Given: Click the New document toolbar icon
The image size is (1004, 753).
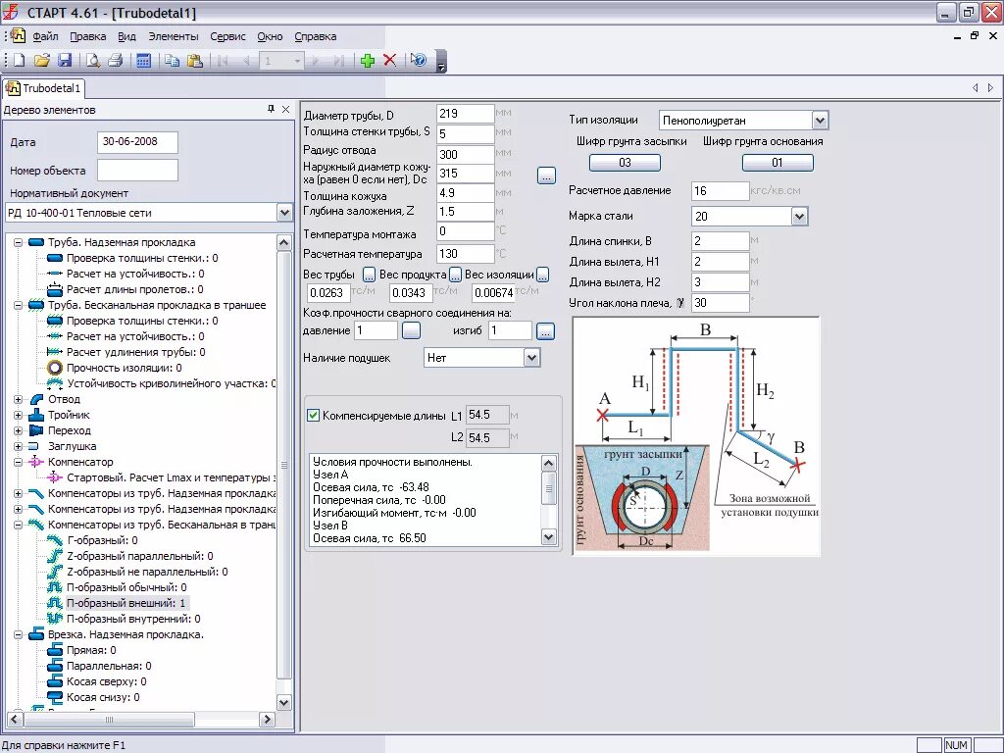Looking at the screenshot, I should pyautogui.click(x=20, y=60).
